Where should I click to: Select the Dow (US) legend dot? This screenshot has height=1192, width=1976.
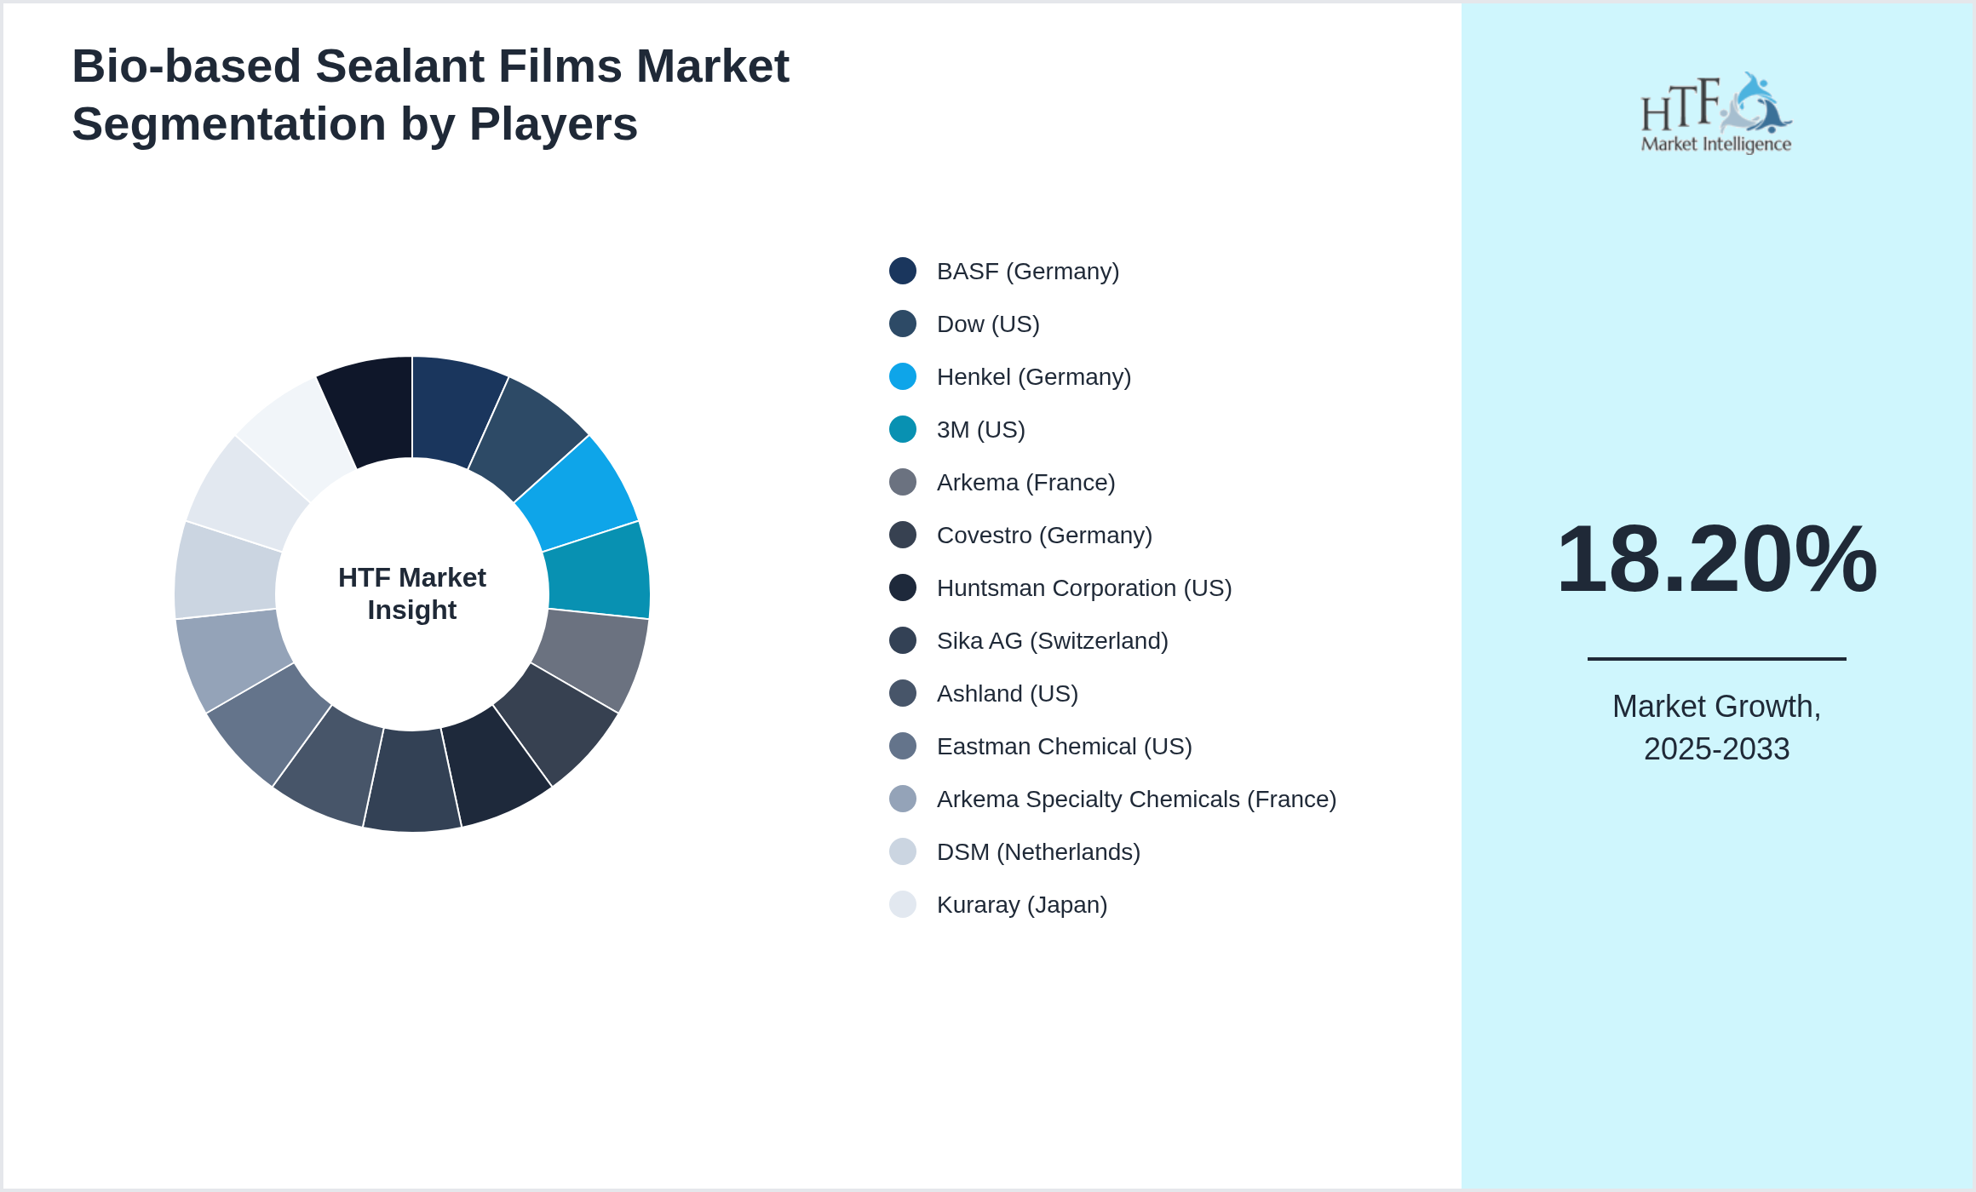point(902,324)
